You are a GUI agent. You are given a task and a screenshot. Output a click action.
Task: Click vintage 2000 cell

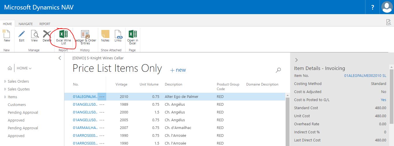pos(124,112)
